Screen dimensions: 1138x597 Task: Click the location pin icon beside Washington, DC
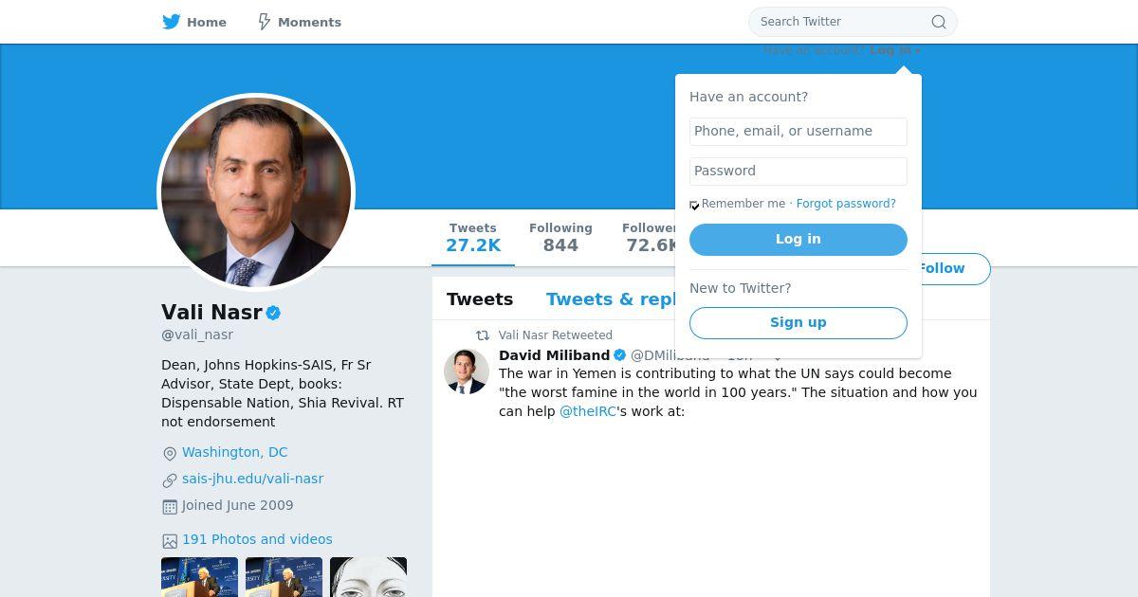click(170, 454)
